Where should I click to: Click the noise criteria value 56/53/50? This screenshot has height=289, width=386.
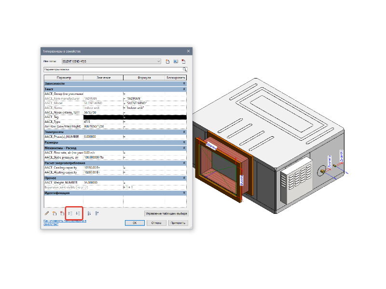click(x=103, y=113)
